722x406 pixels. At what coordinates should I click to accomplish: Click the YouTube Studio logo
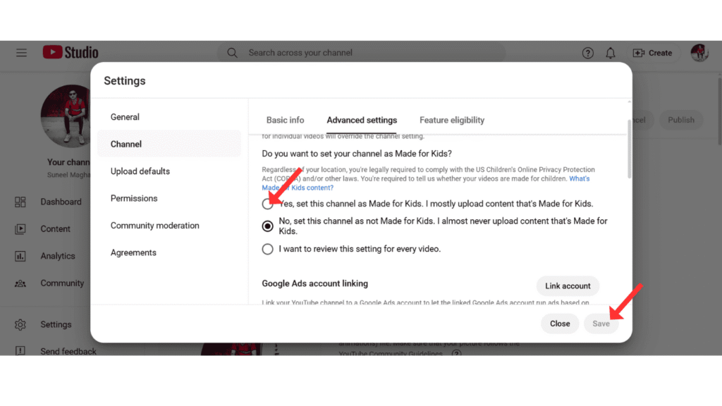point(71,53)
